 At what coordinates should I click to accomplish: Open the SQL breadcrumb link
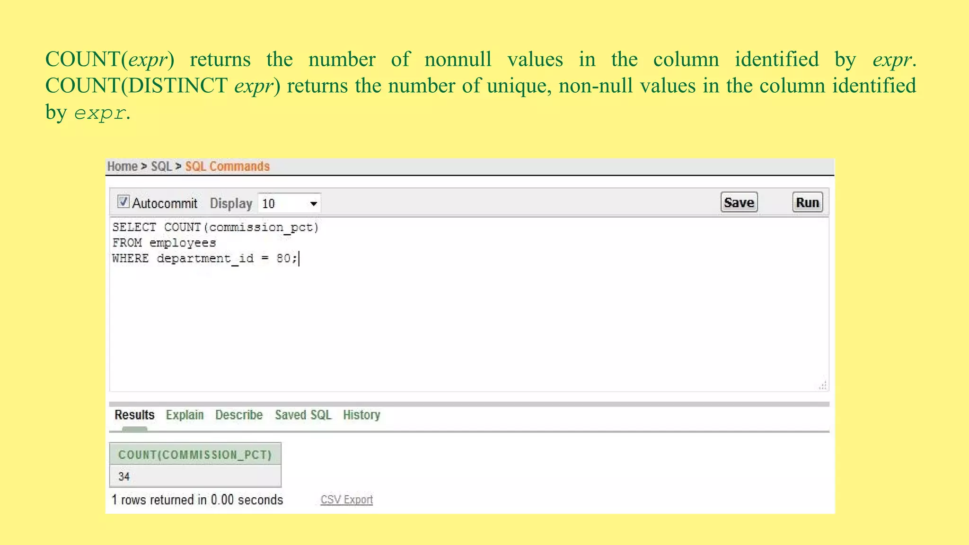click(161, 167)
